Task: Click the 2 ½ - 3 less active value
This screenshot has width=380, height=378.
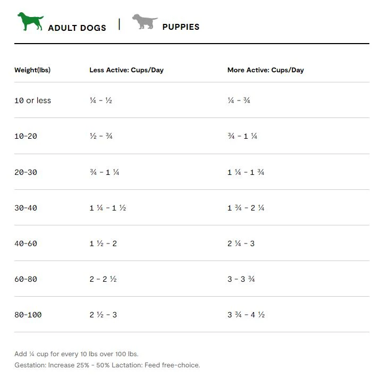Action: 103,315
